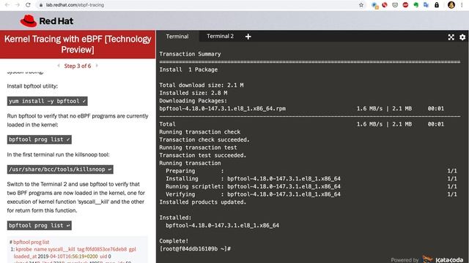
Task: Click 'Installed size: 2.8 M' line
Action: click(x=193, y=93)
